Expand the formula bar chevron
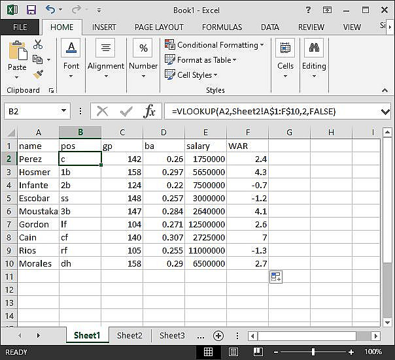This screenshot has width=395, height=360. (x=385, y=112)
